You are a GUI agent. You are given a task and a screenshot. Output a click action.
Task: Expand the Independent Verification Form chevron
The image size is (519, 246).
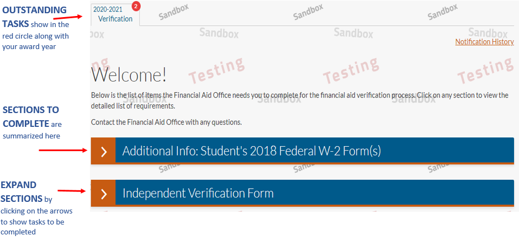pyautogui.click(x=103, y=194)
